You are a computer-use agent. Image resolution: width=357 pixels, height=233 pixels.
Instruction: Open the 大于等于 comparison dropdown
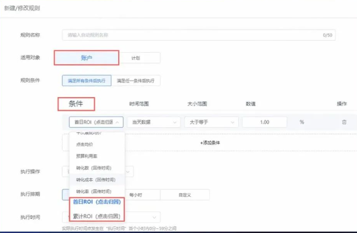coord(212,122)
